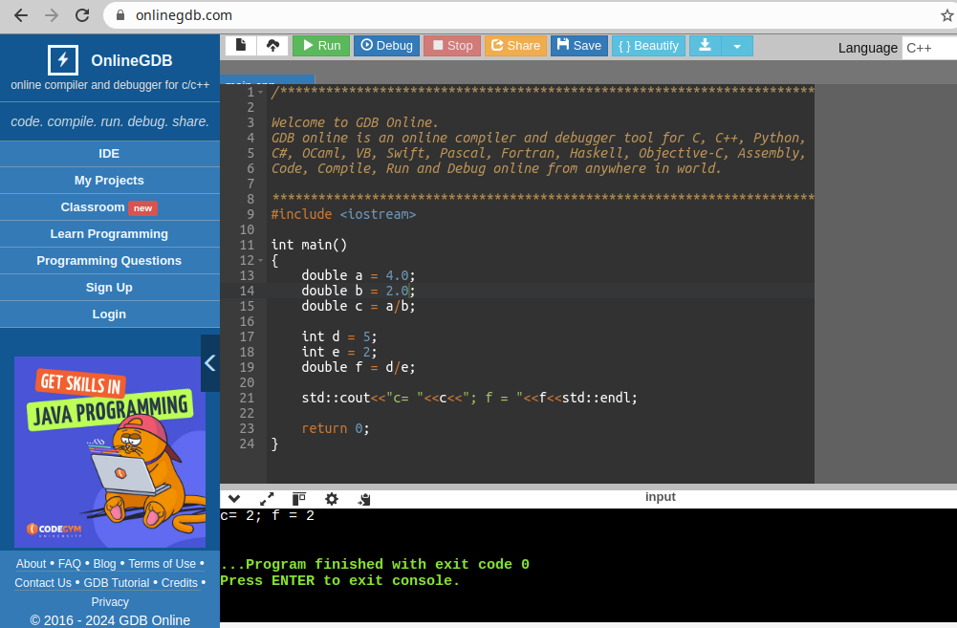Open Programming Questions
Screen dimensions: 957x628
click(x=109, y=261)
